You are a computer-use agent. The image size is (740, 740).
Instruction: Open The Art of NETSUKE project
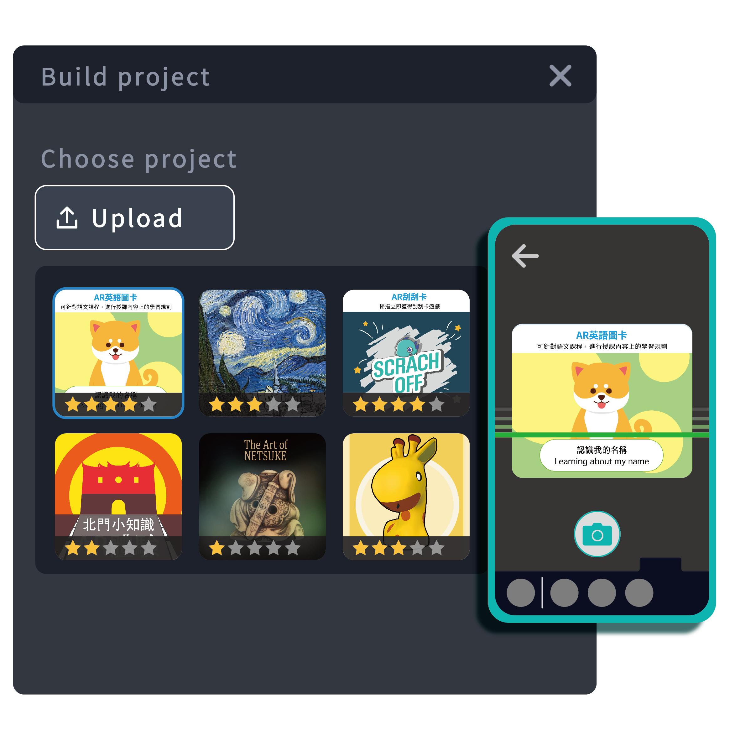click(262, 496)
